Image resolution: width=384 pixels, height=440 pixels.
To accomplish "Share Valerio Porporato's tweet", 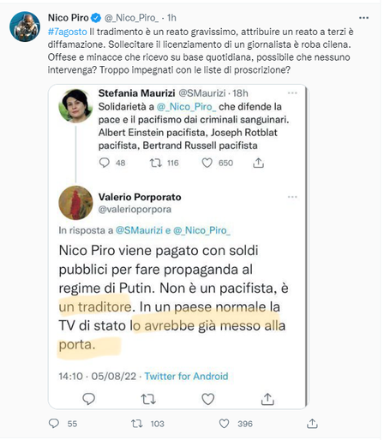I will [x=267, y=399].
